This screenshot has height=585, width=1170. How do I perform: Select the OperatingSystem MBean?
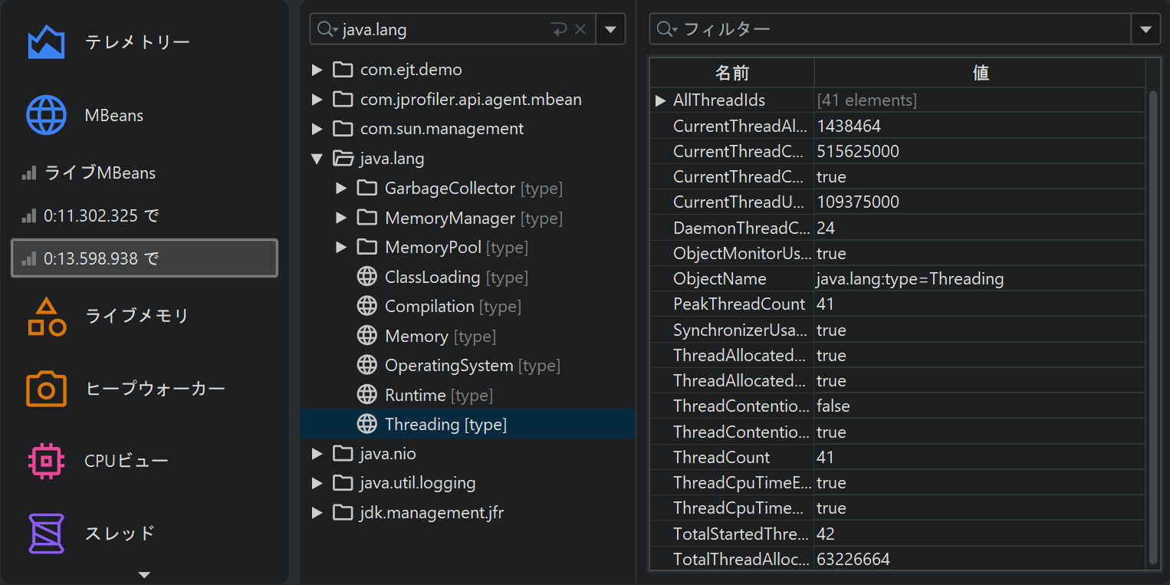pyautogui.click(x=449, y=366)
